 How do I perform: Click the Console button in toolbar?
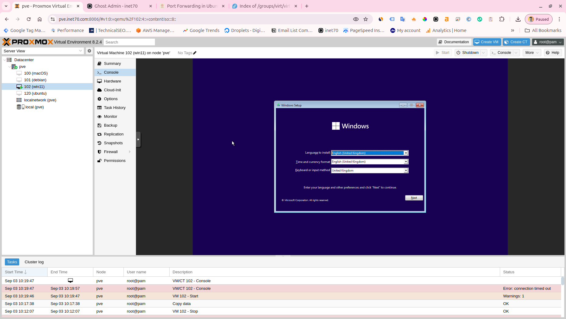point(502,53)
